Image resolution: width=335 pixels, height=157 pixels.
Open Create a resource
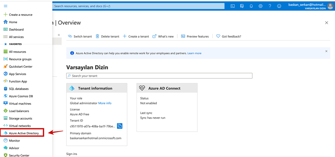[21, 15]
